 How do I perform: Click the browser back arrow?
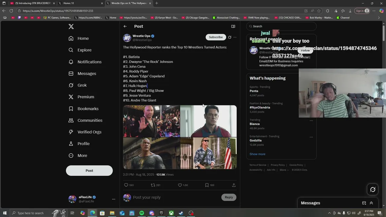(x=4, y=11)
